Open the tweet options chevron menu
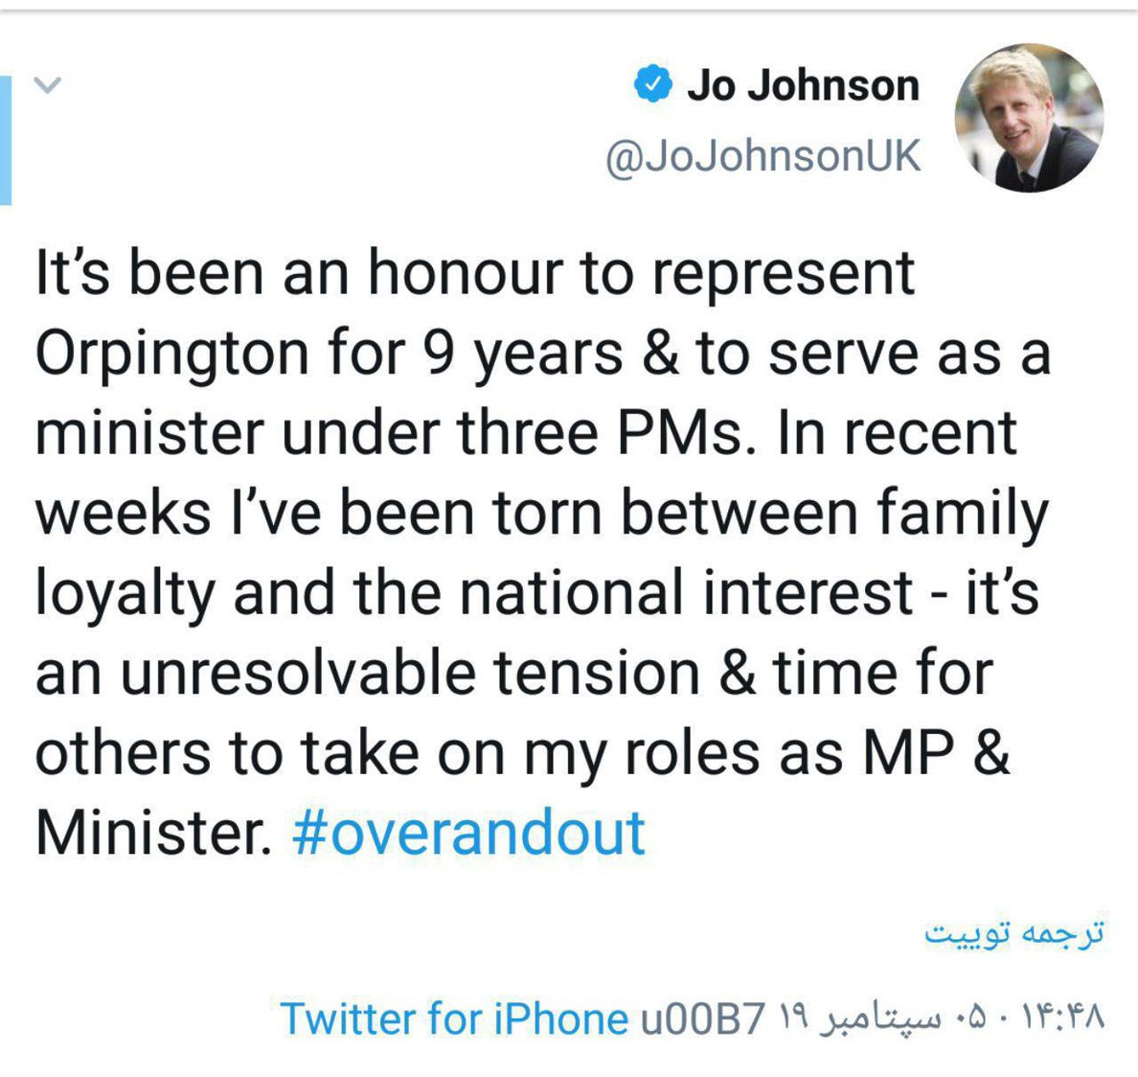The image size is (1138, 1077). pyautogui.click(x=47, y=85)
